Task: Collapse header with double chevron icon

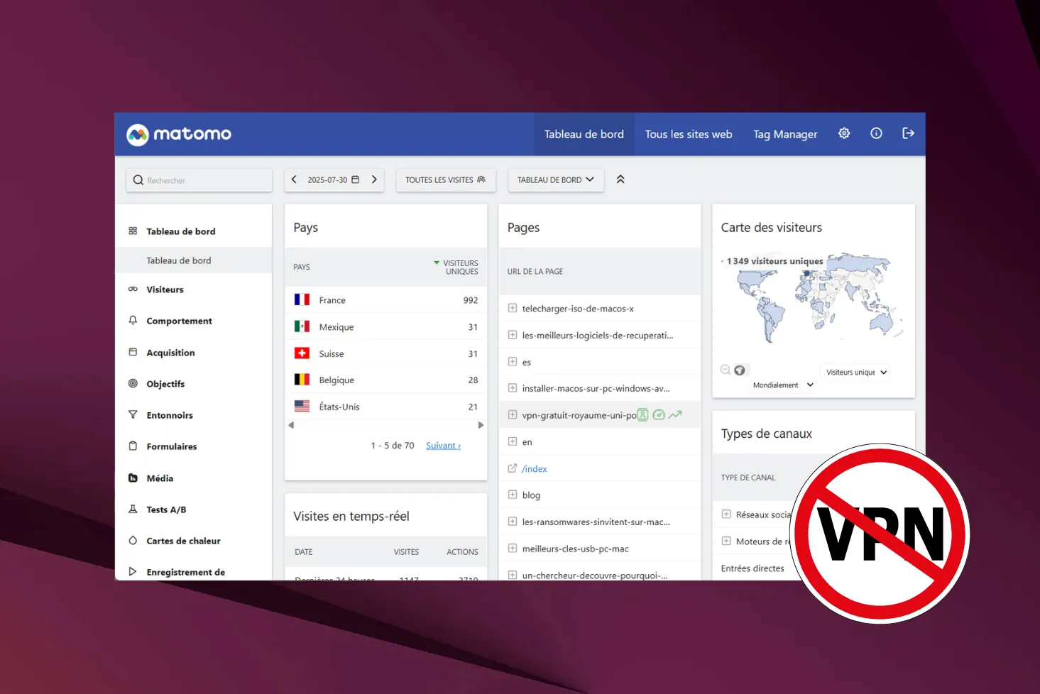Action: pos(620,180)
